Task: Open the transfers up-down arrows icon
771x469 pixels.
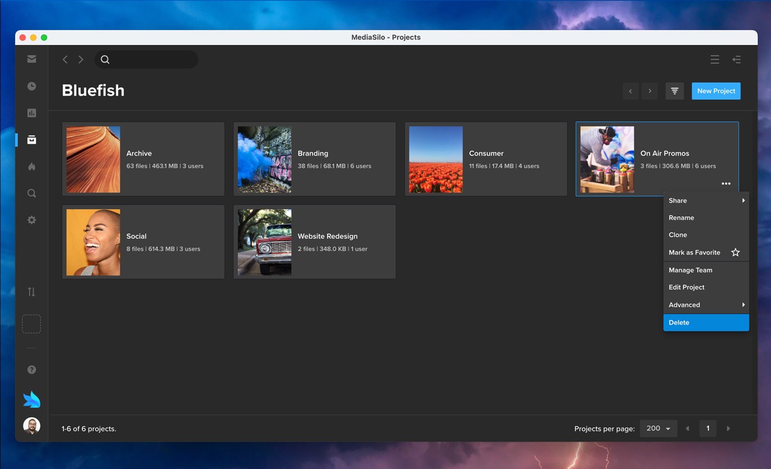Action: pos(31,292)
